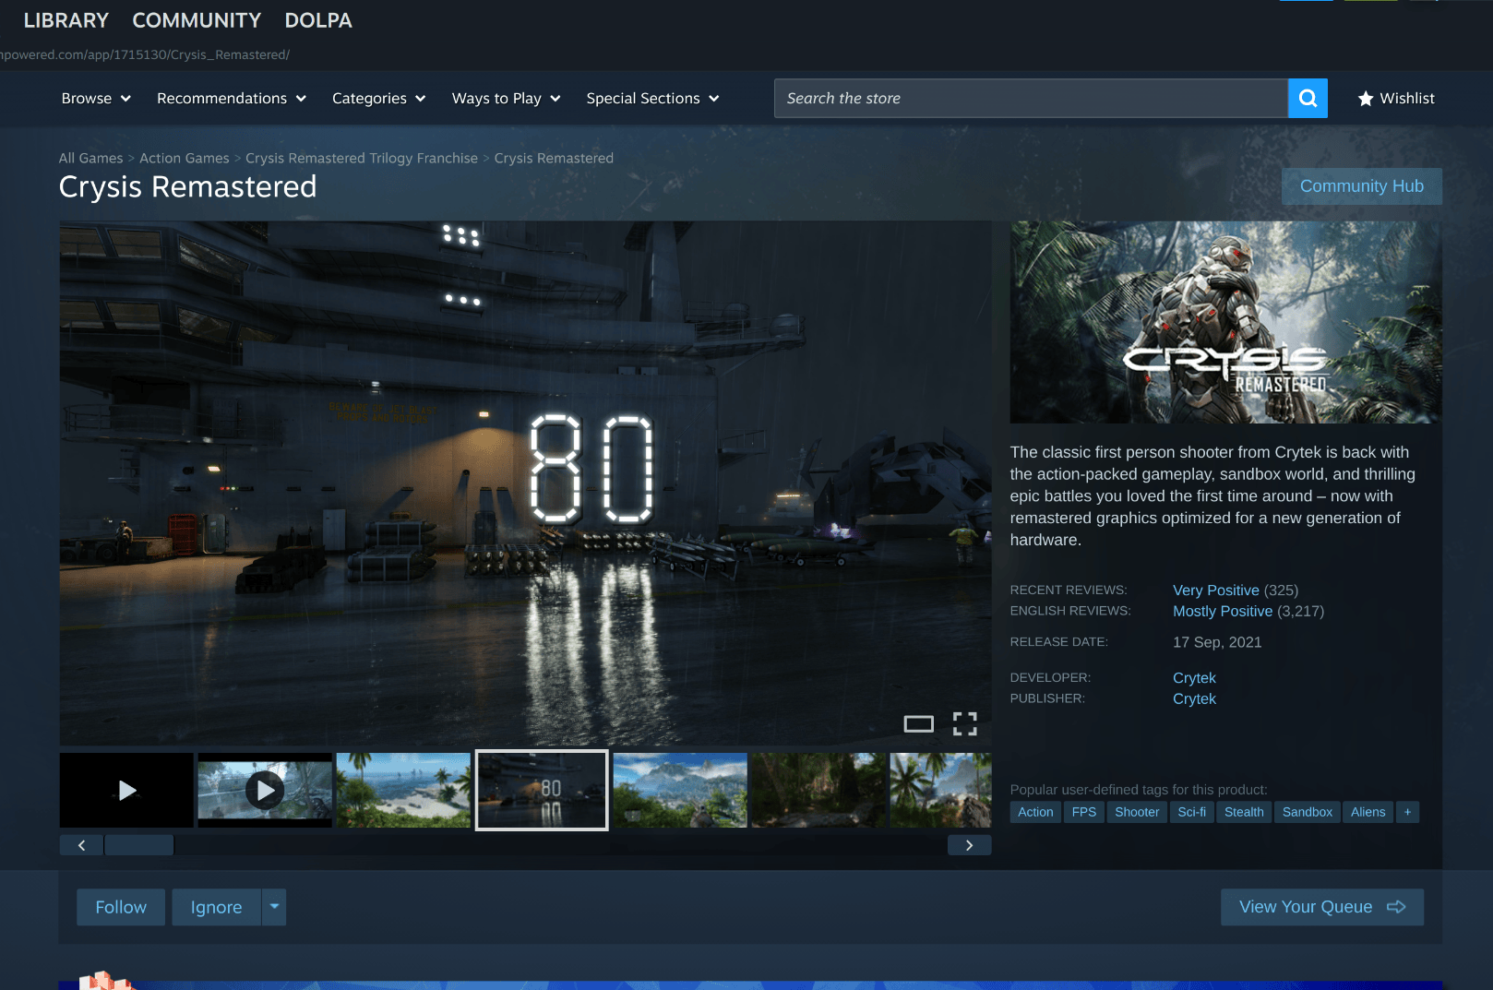The height and width of the screenshot is (990, 1493).
Task: Enter fullscreen screenshot view
Action: (x=964, y=723)
